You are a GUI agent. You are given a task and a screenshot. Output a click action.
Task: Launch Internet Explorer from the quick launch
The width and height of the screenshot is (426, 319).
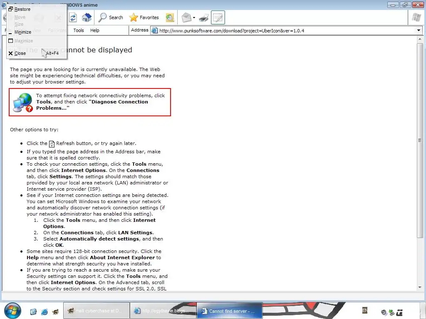44,312
